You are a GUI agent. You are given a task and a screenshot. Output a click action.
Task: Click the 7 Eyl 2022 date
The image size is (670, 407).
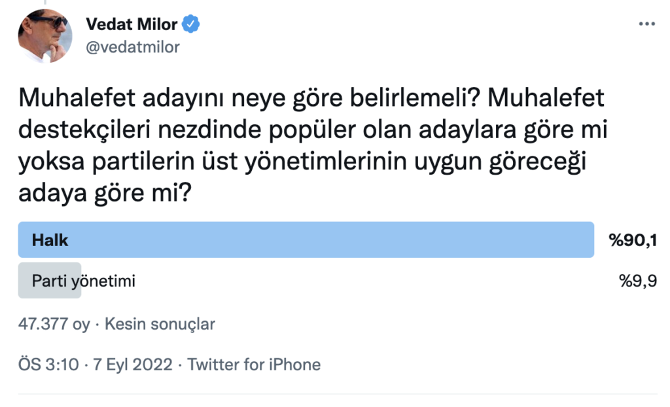click(134, 364)
